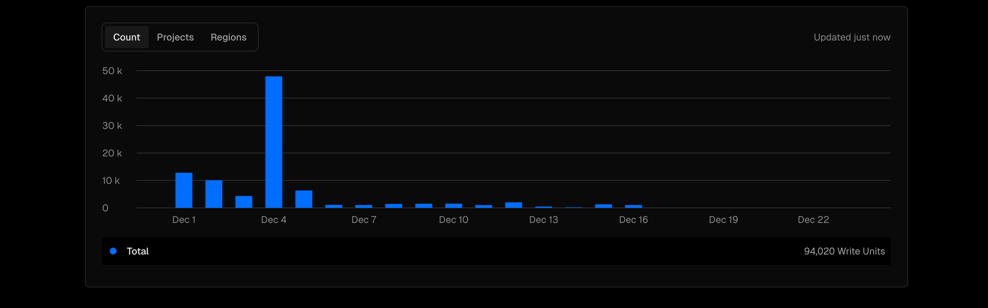Click the 94,020 Write Units total
This screenshot has height=308, width=988.
pyautogui.click(x=844, y=251)
